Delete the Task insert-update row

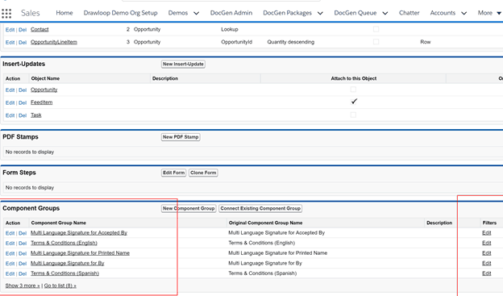click(23, 115)
